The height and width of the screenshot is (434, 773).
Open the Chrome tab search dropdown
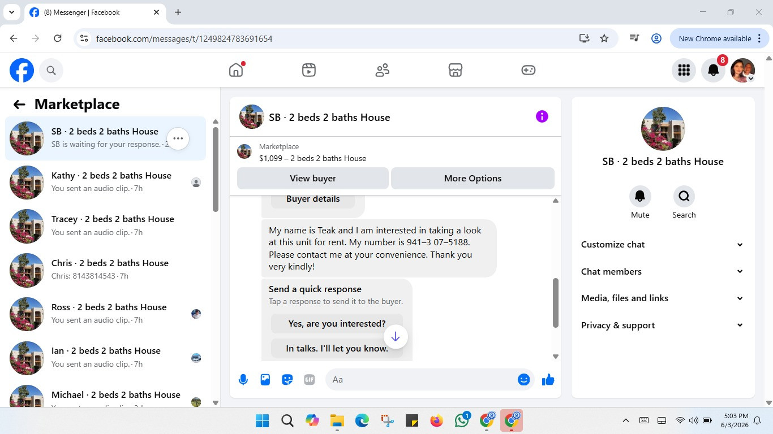point(11,12)
